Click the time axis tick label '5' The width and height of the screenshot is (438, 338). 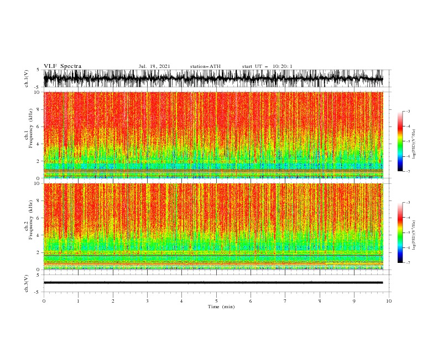pyautogui.click(x=216, y=301)
